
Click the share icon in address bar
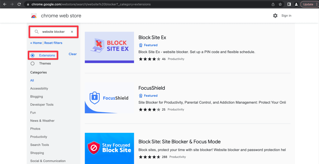273,4
